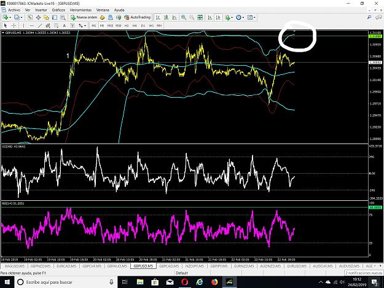Click the Profiles icon
The image size is (384, 288).
(x=17, y=17)
